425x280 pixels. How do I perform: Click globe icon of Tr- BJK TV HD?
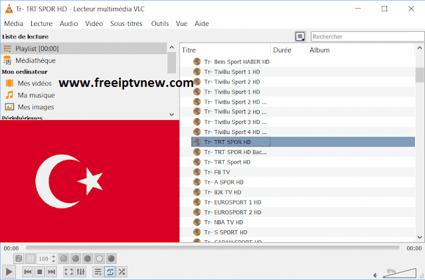tap(197, 192)
